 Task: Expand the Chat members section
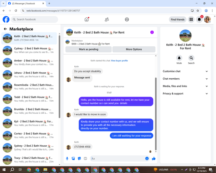[185, 79]
